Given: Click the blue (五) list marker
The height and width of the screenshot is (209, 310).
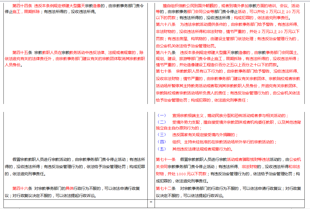Looking at the screenshot, I should pyautogui.click(x=162, y=149).
